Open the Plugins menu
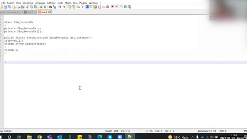247x139 pixels. [x=83, y=3]
